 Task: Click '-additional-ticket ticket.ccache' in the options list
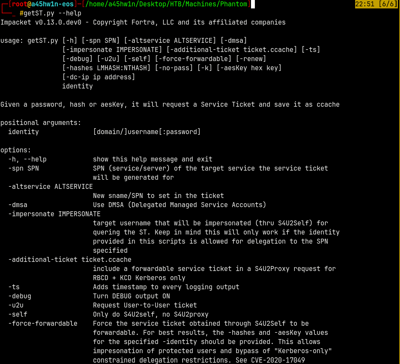tap(70, 260)
